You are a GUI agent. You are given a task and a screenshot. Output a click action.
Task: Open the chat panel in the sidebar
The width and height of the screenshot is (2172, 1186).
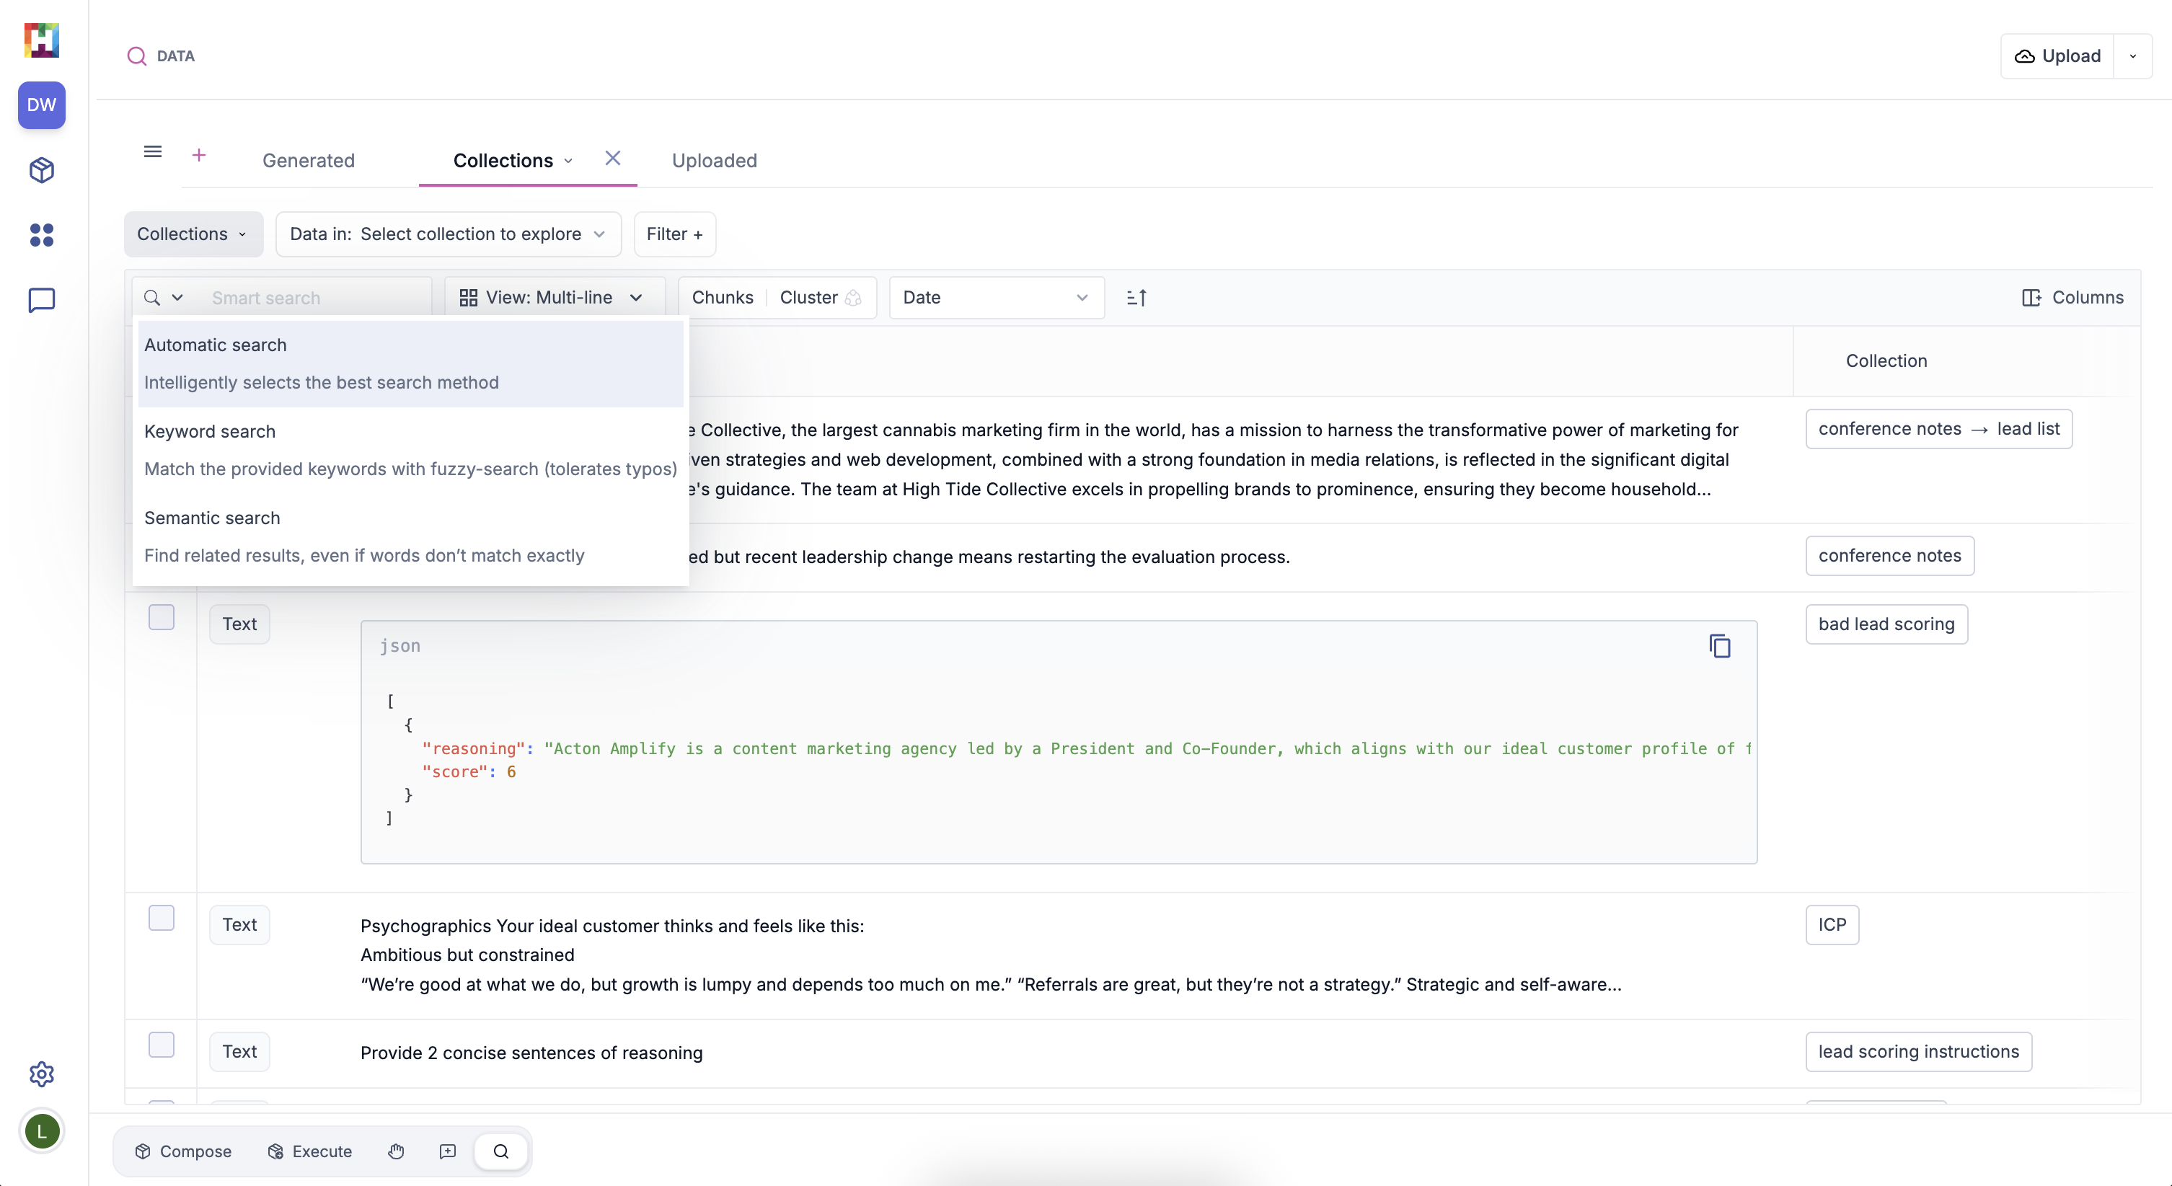40,299
